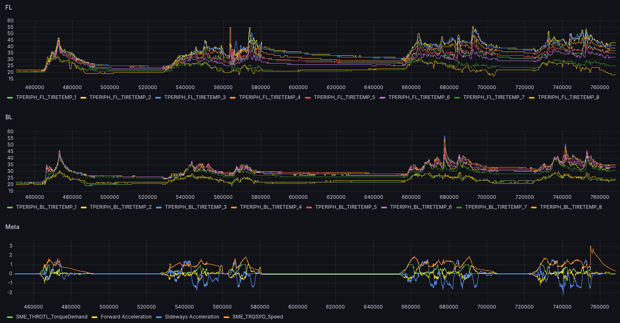Toggle SME_THROTL_TorqueDemand series label
Screen dimensions: 620x323
coord(52,317)
